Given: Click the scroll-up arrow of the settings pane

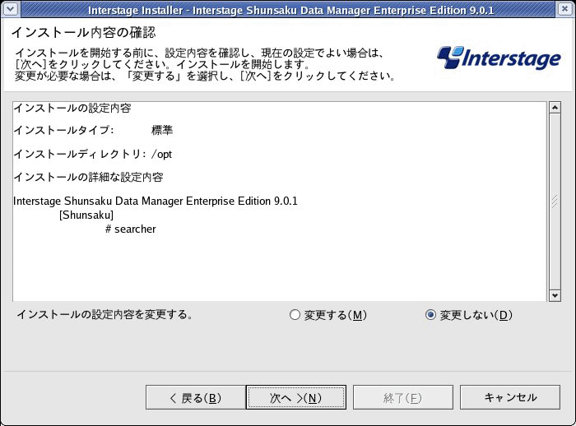Looking at the screenshot, I should coord(555,108).
